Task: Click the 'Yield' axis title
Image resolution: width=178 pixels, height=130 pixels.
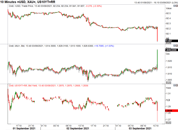Action: pyautogui.click(x=168, y=88)
